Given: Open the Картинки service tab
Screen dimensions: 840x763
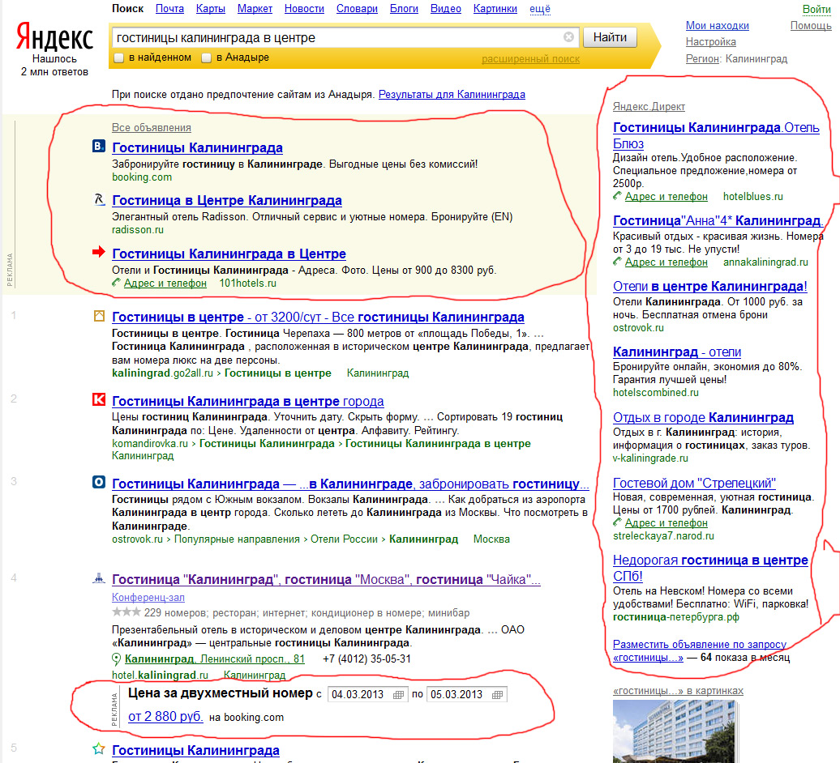Looking at the screenshot, I should [495, 9].
